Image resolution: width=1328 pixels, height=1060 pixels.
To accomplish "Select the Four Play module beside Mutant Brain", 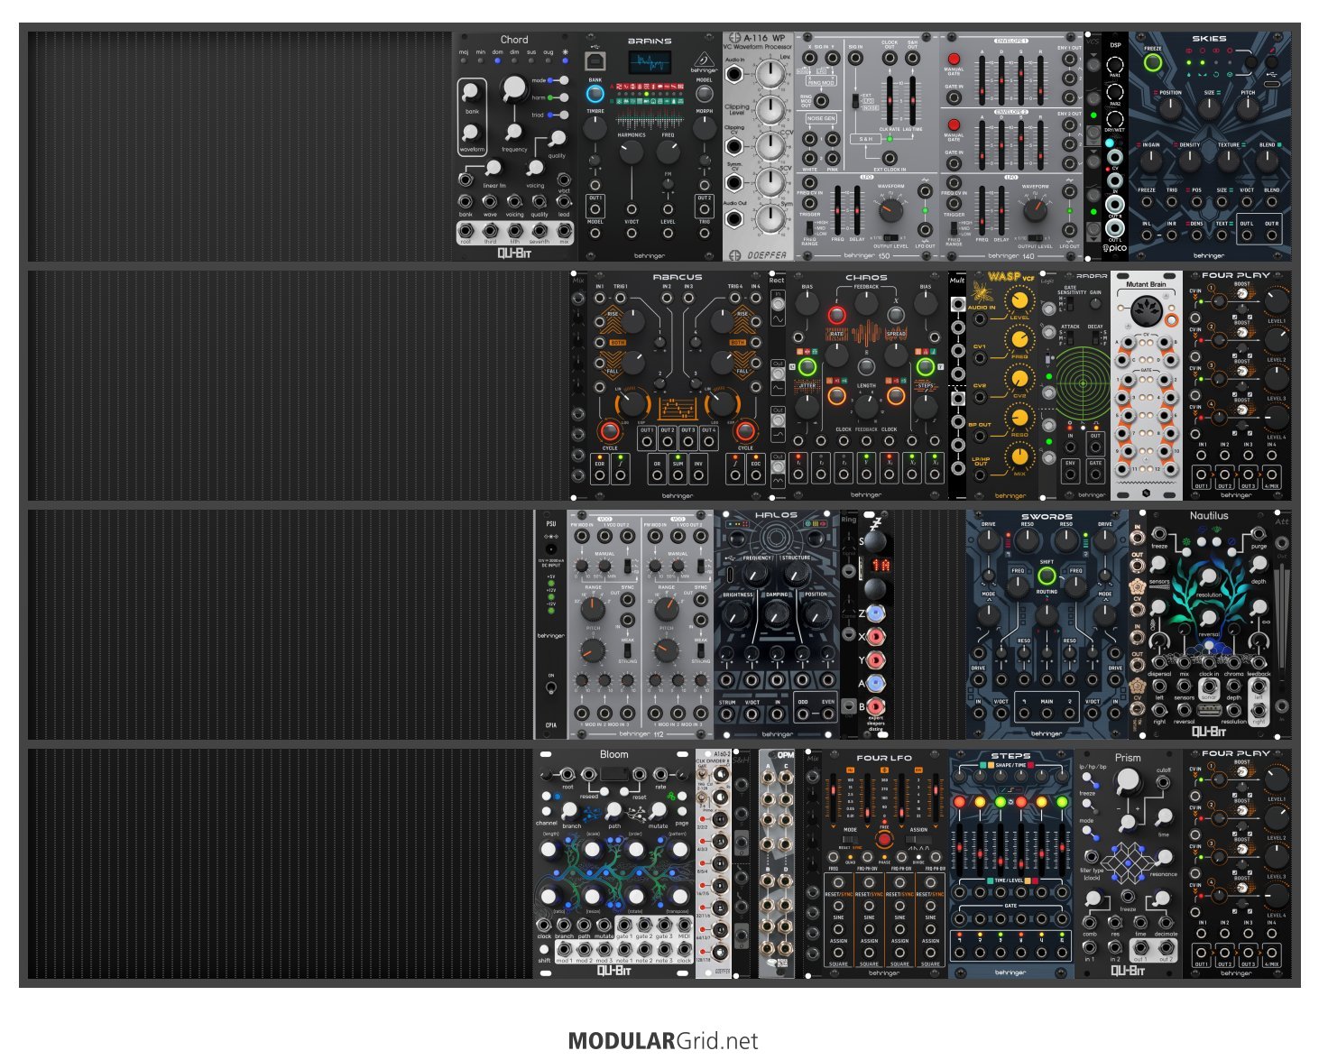I will 1237,385.
